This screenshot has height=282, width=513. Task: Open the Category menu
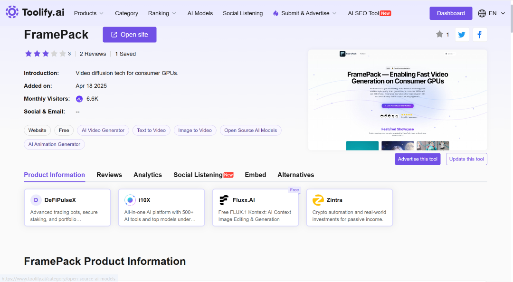point(127,13)
